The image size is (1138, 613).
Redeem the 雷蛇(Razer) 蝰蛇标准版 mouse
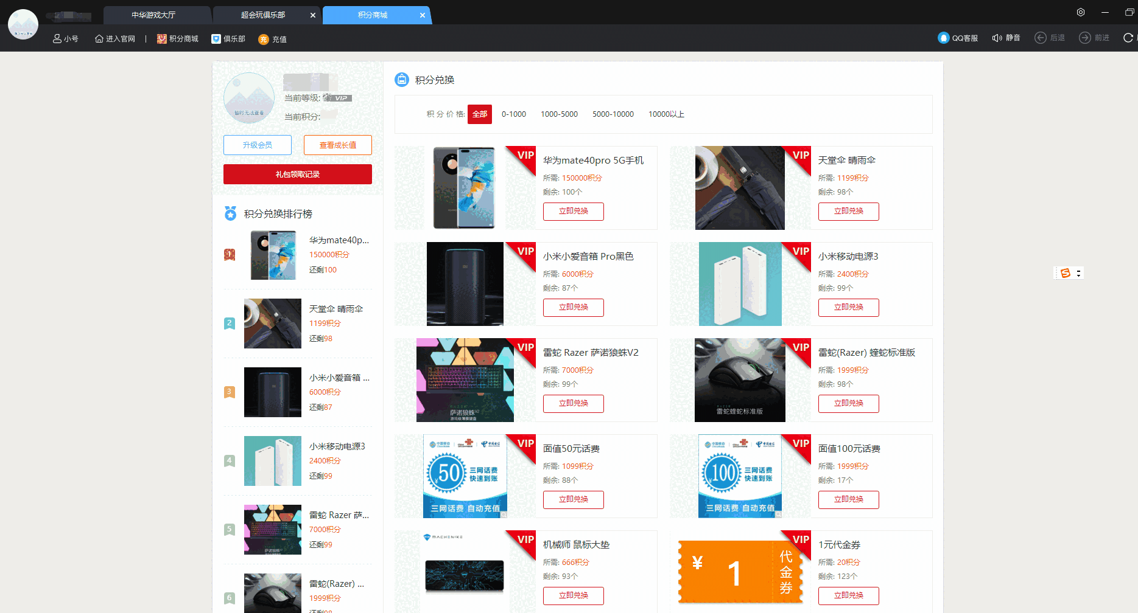(x=849, y=404)
